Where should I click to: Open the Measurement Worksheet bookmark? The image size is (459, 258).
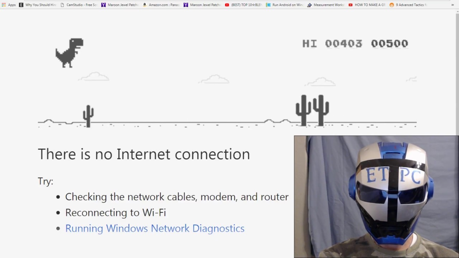tap(326, 5)
